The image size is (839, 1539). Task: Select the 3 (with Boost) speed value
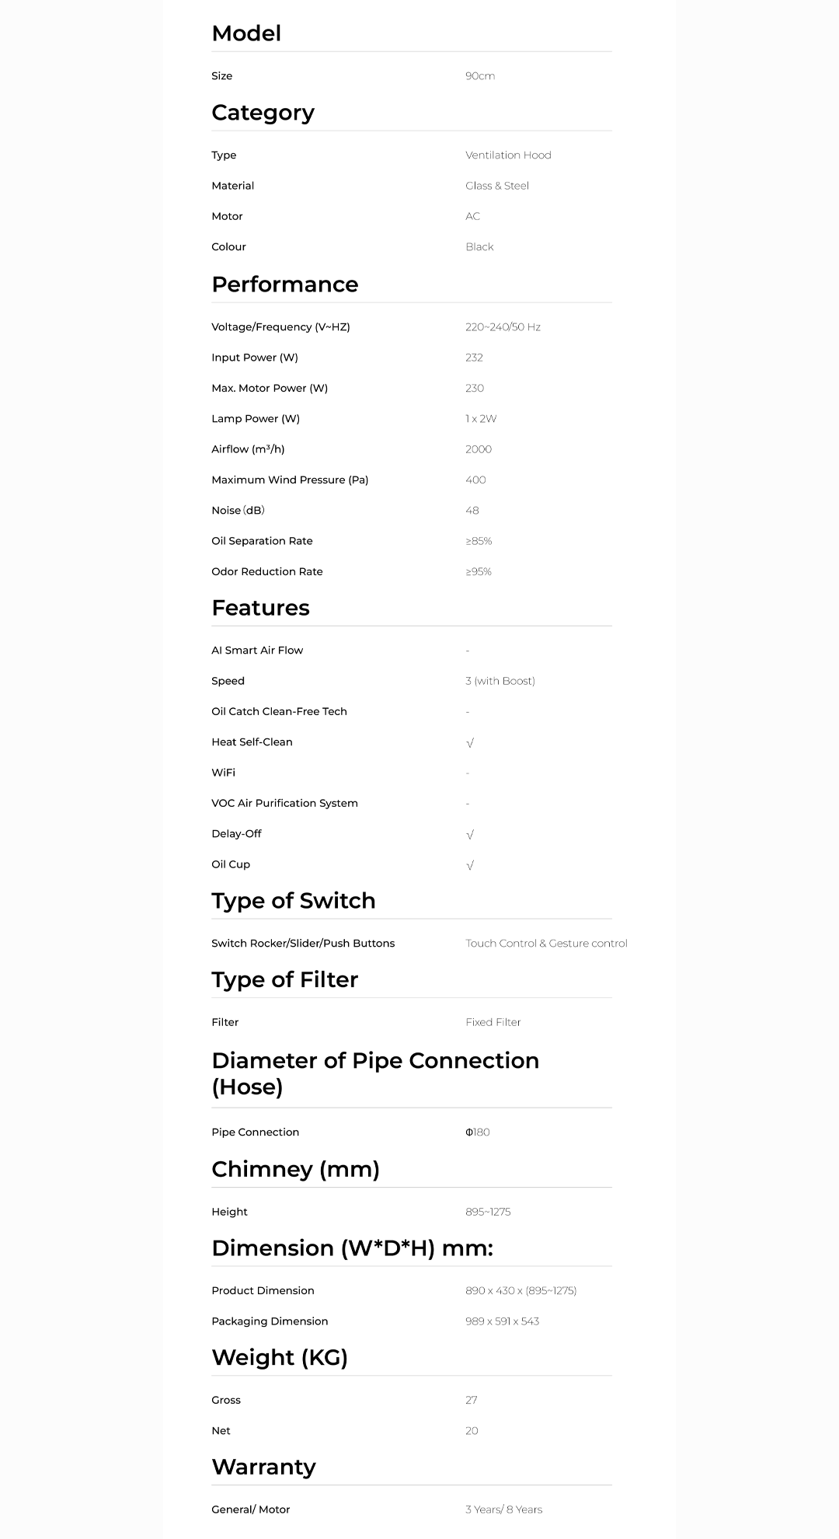click(x=500, y=682)
